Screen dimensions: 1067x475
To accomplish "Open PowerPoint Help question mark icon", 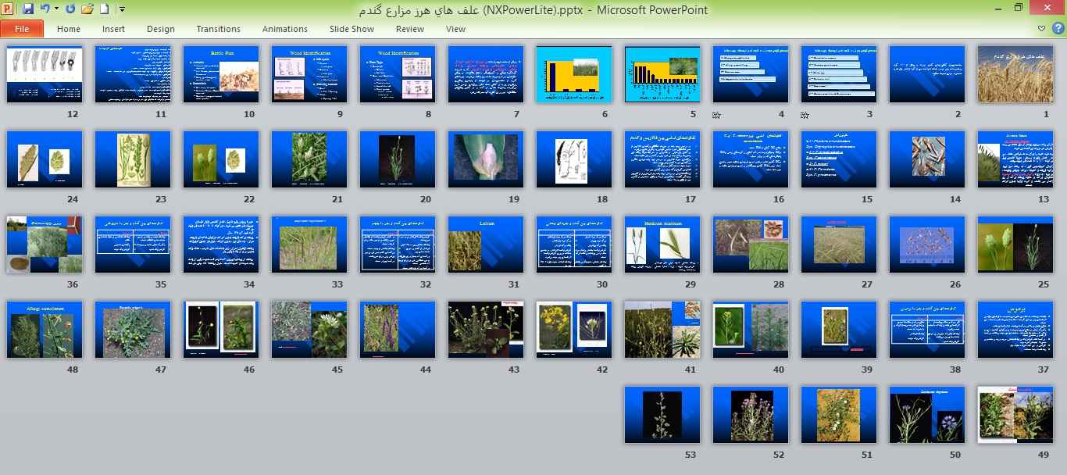I will 1058,29.
